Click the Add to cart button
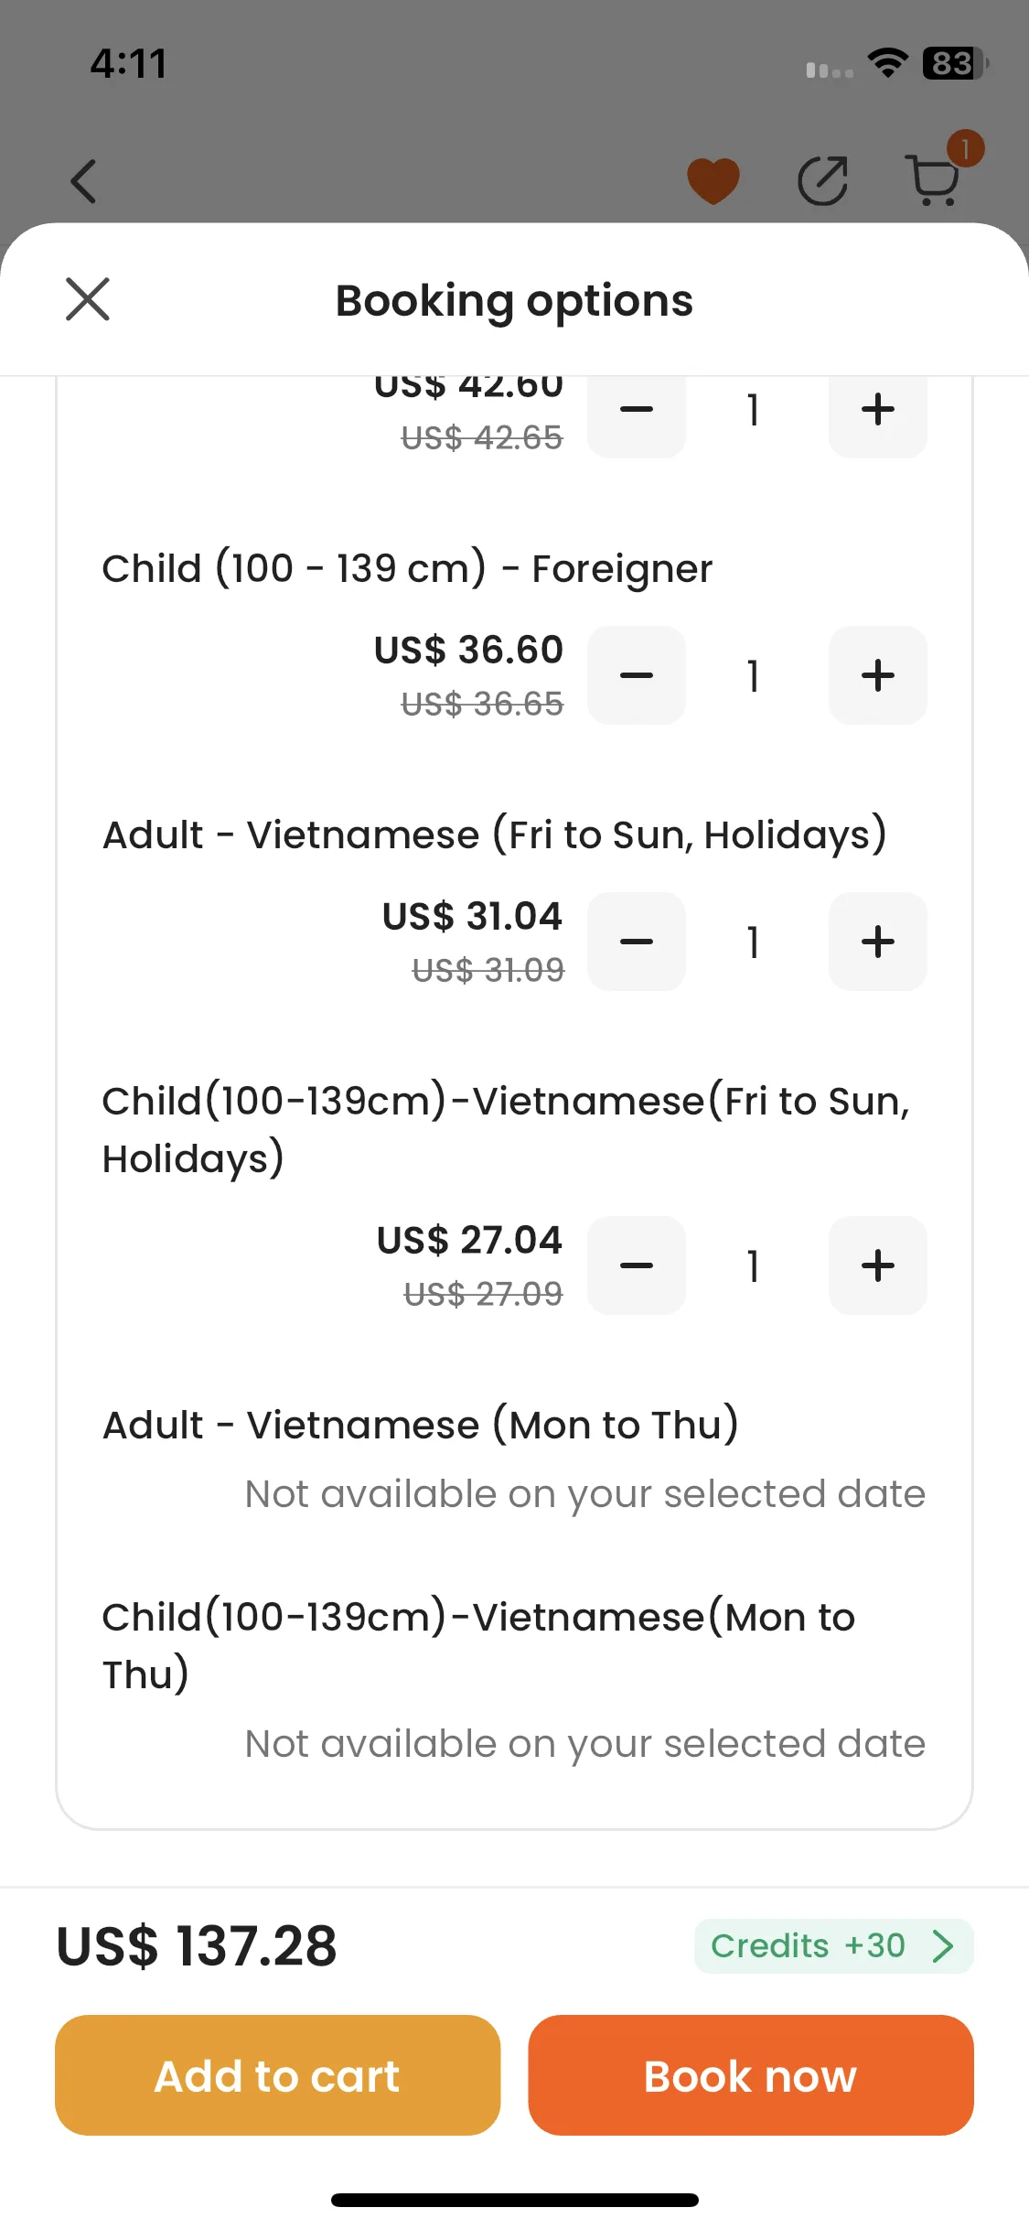This screenshot has height=2229, width=1029. pyautogui.click(x=278, y=2075)
